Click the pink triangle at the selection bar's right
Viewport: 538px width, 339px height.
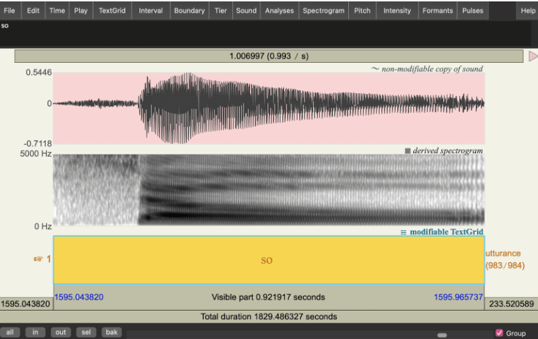pyautogui.click(x=532, y=56)
